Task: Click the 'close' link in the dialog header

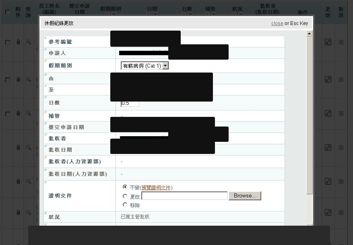Action: pos(277,23)
